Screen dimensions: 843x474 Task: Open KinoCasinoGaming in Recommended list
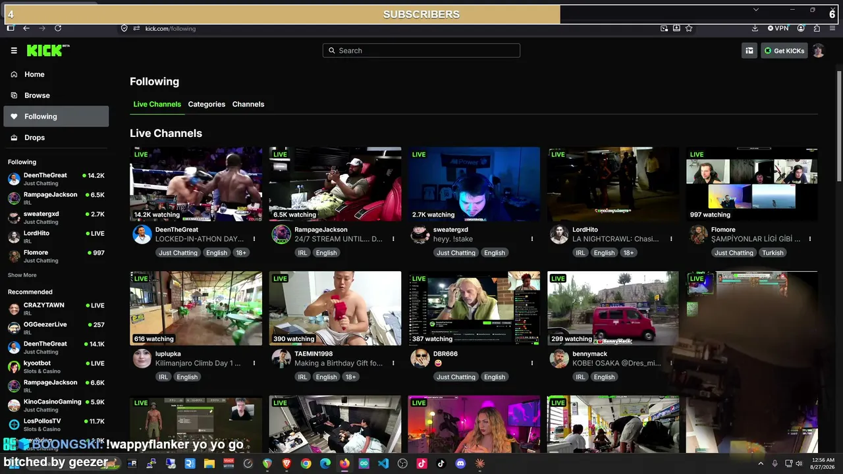pyautogui.click(x=56, y=405)
